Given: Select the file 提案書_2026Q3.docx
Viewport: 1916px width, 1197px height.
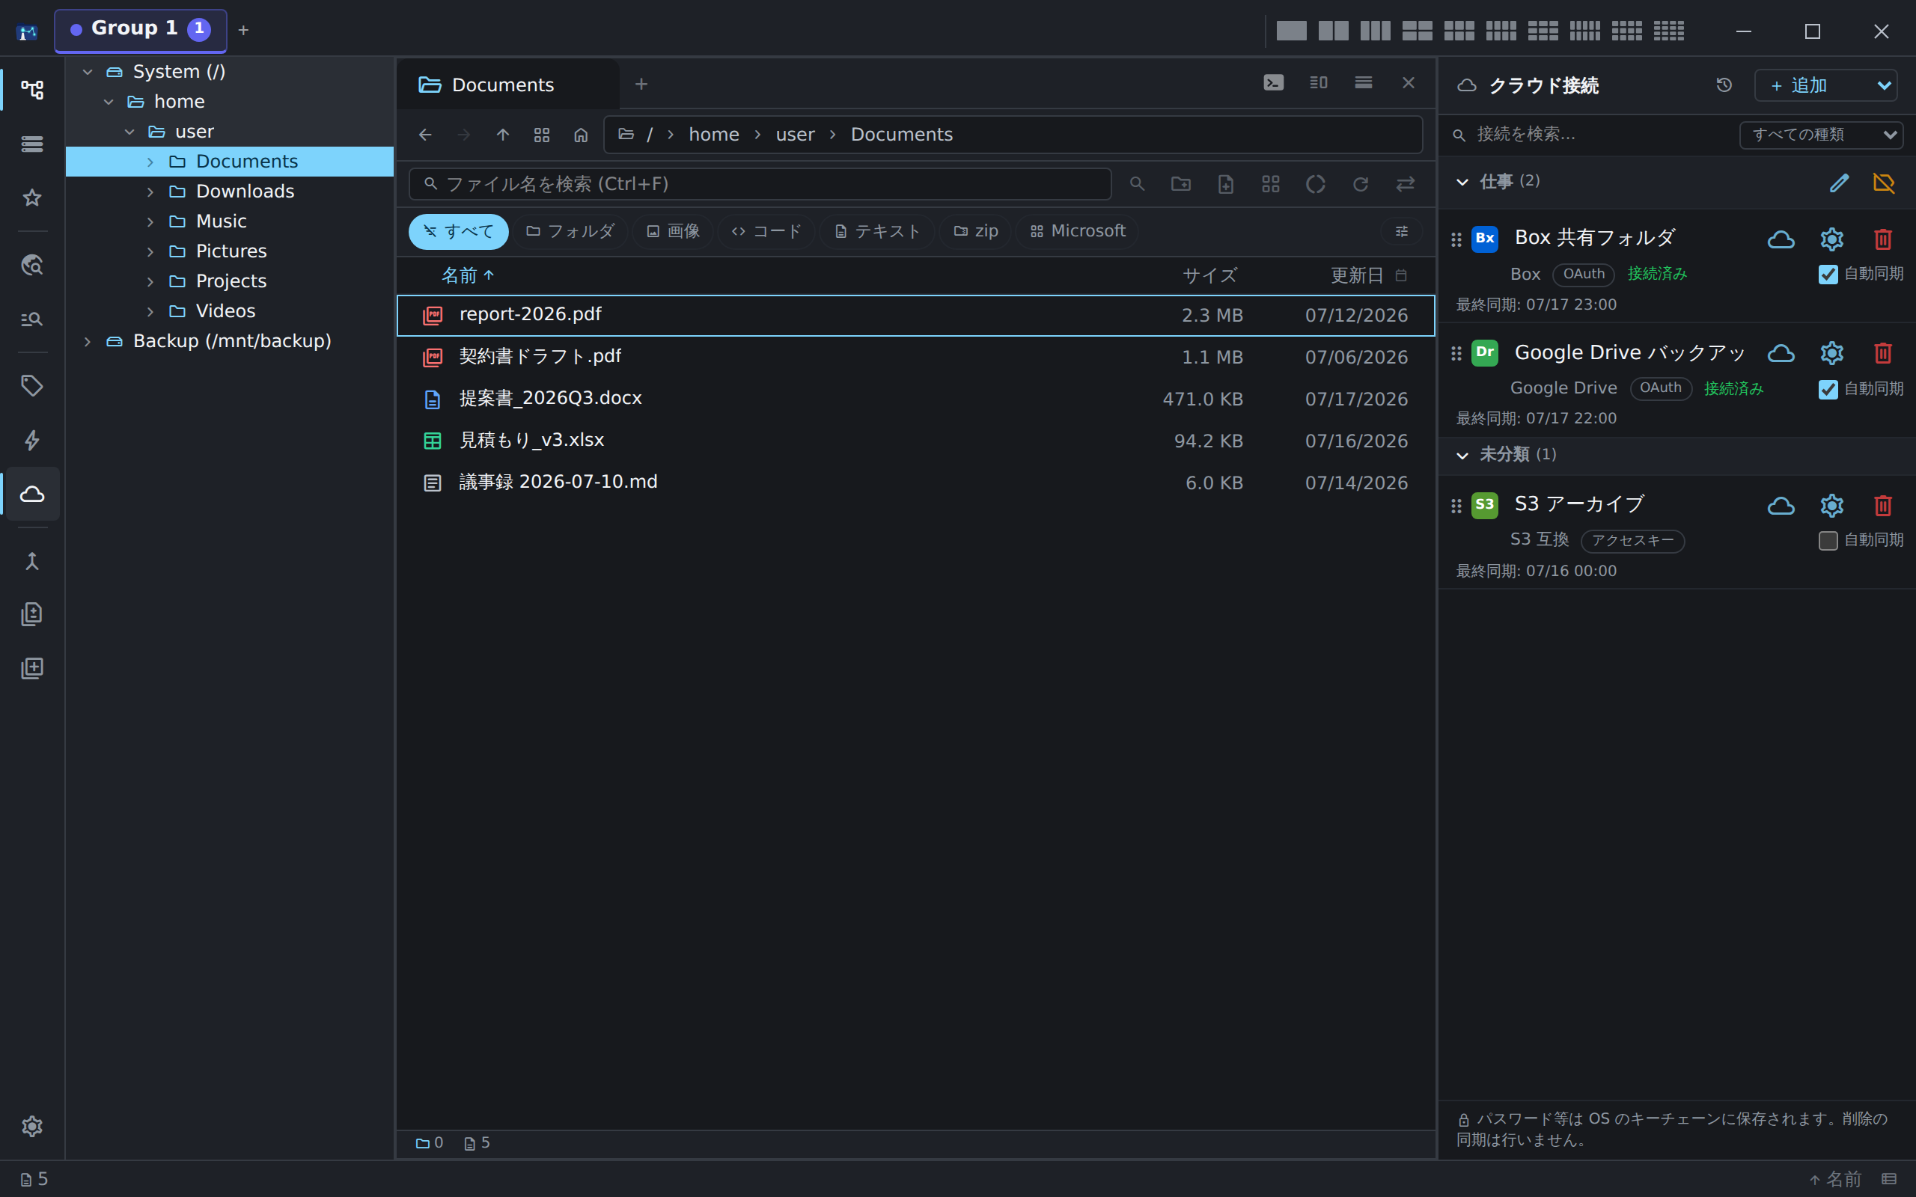Looking at the screenshot, I should click(915, 399).
